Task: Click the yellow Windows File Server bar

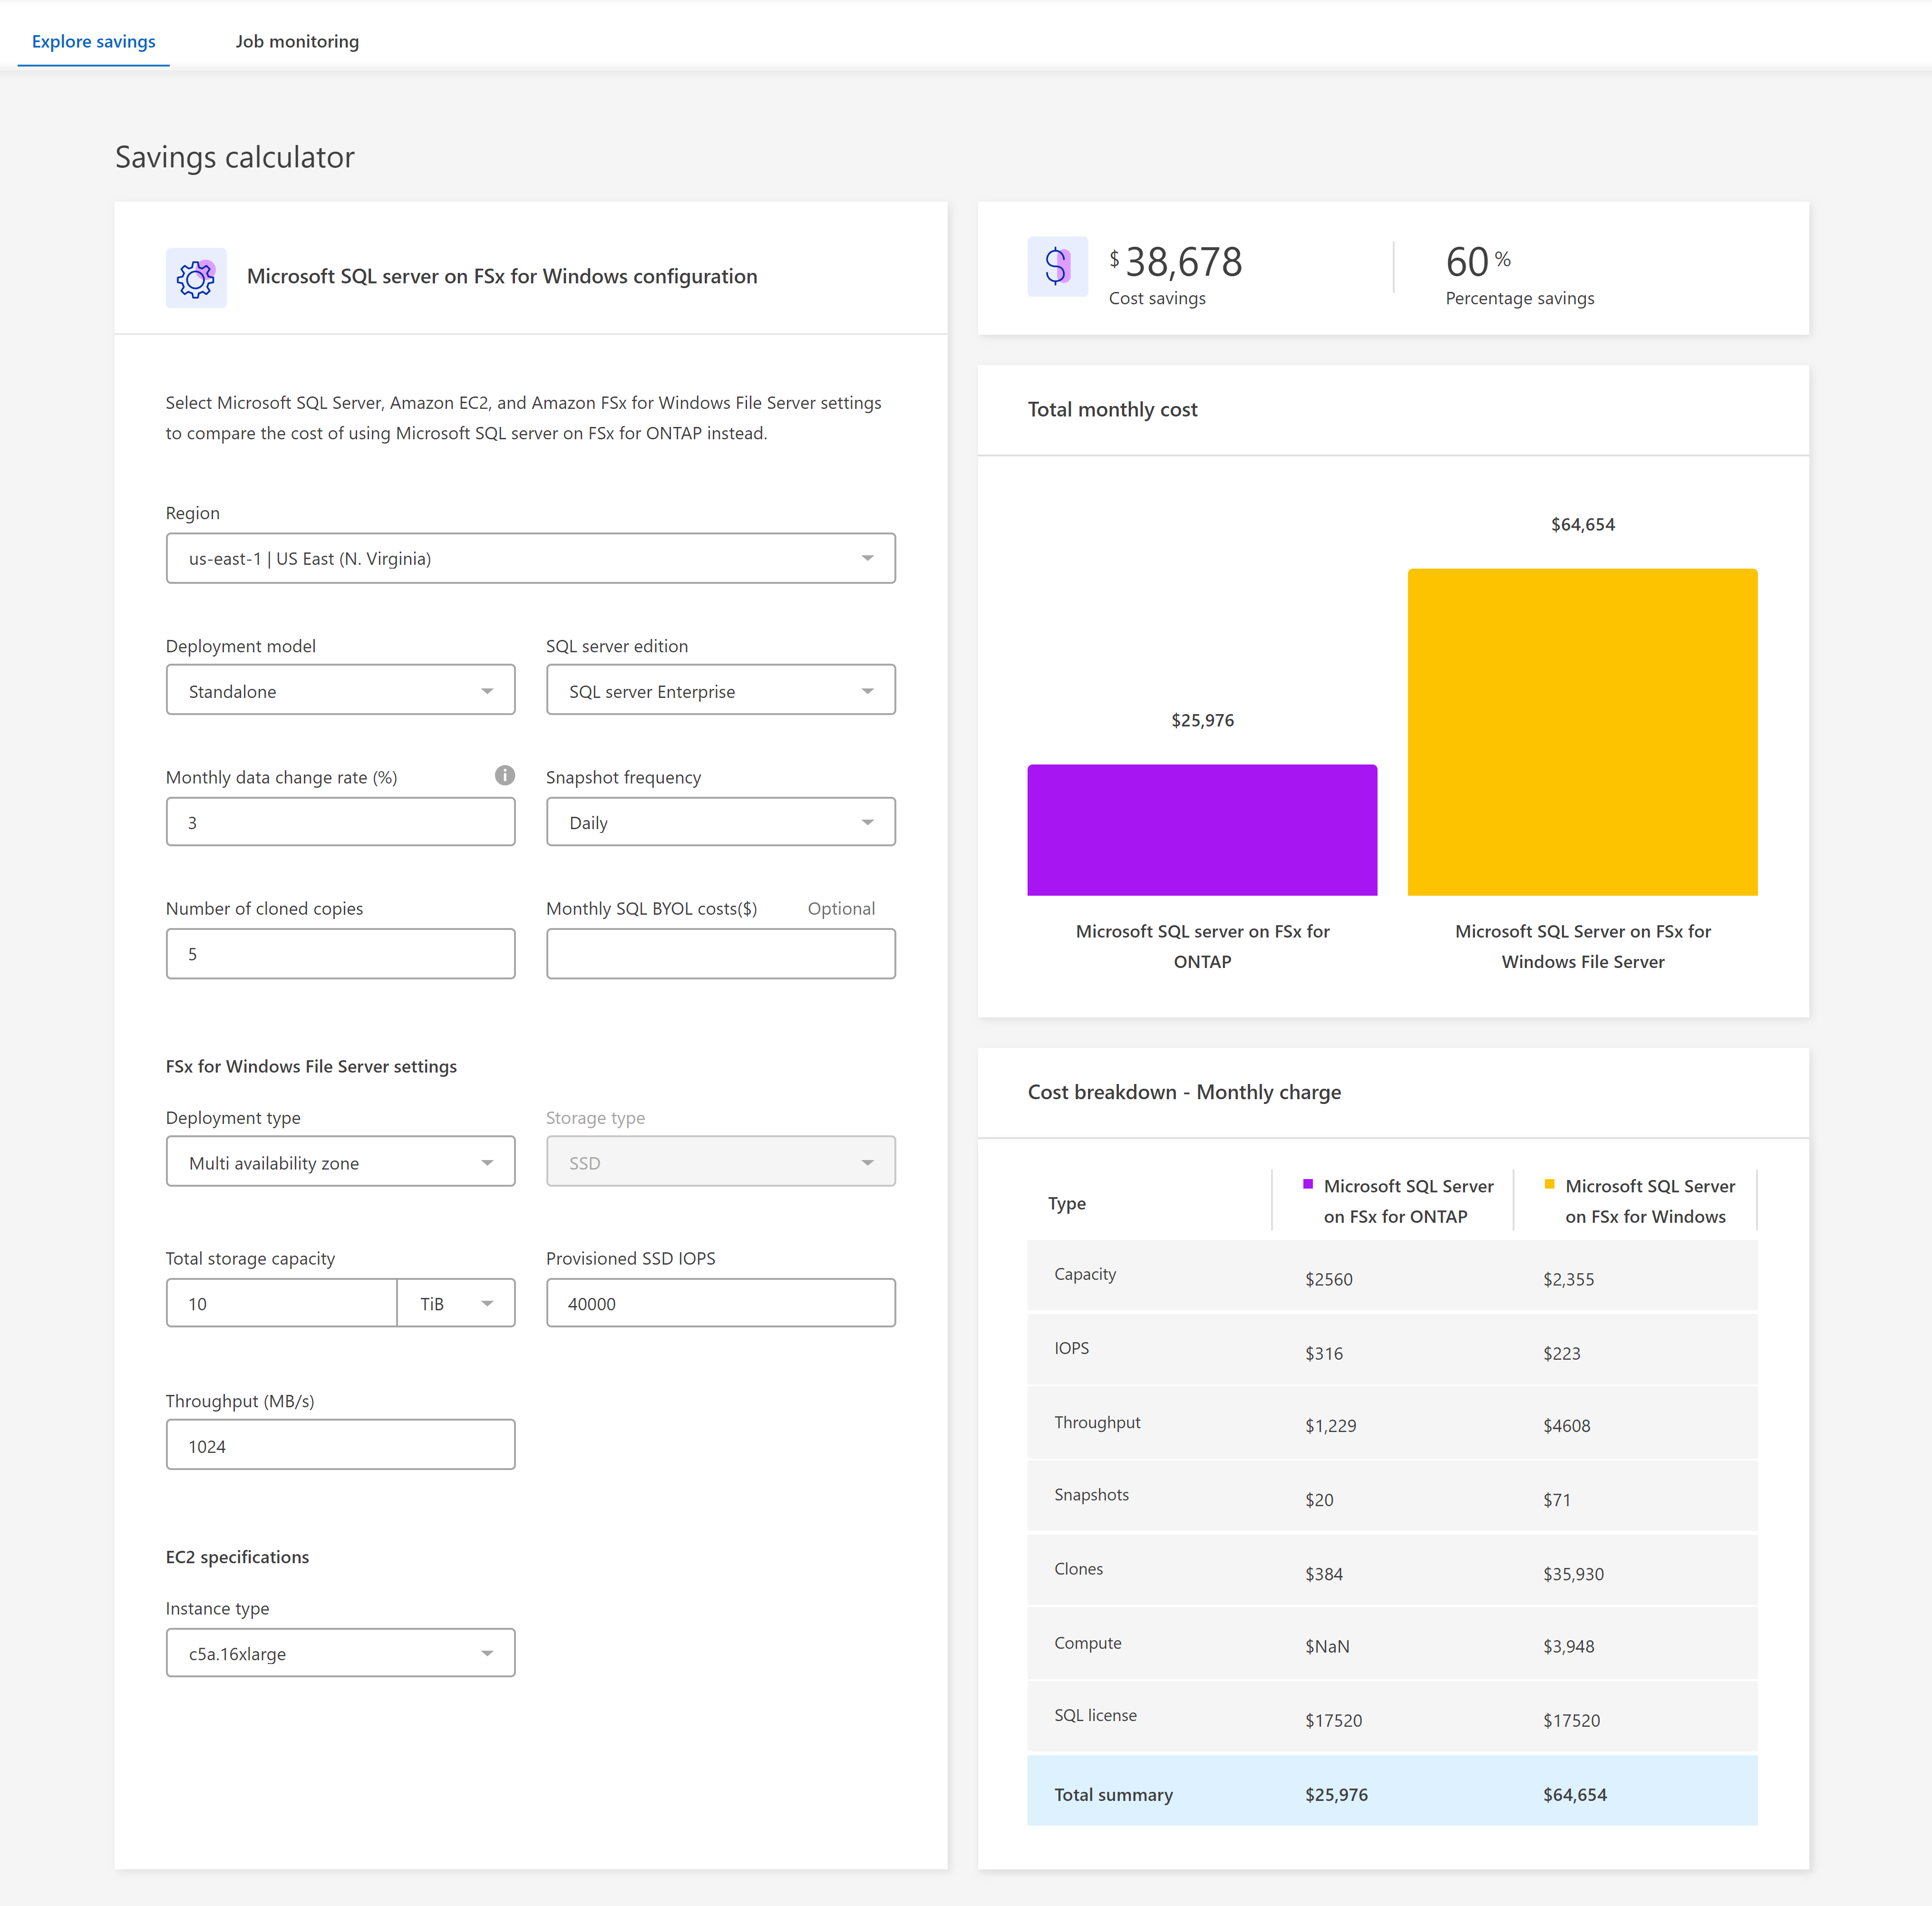Action: tap(1582, 732)
